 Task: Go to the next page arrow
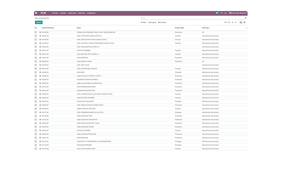pos(236,22)
